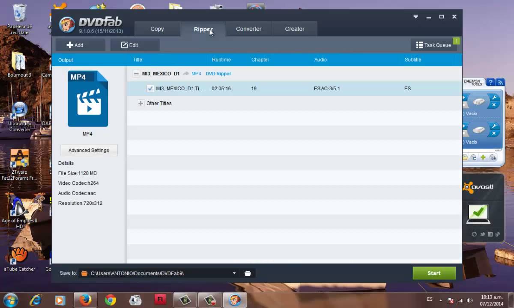The width and height of the screenshot is (514, 308).
Task: Open 2Tware Fat32Format desktop shortcut
Action: pos(19,164)
